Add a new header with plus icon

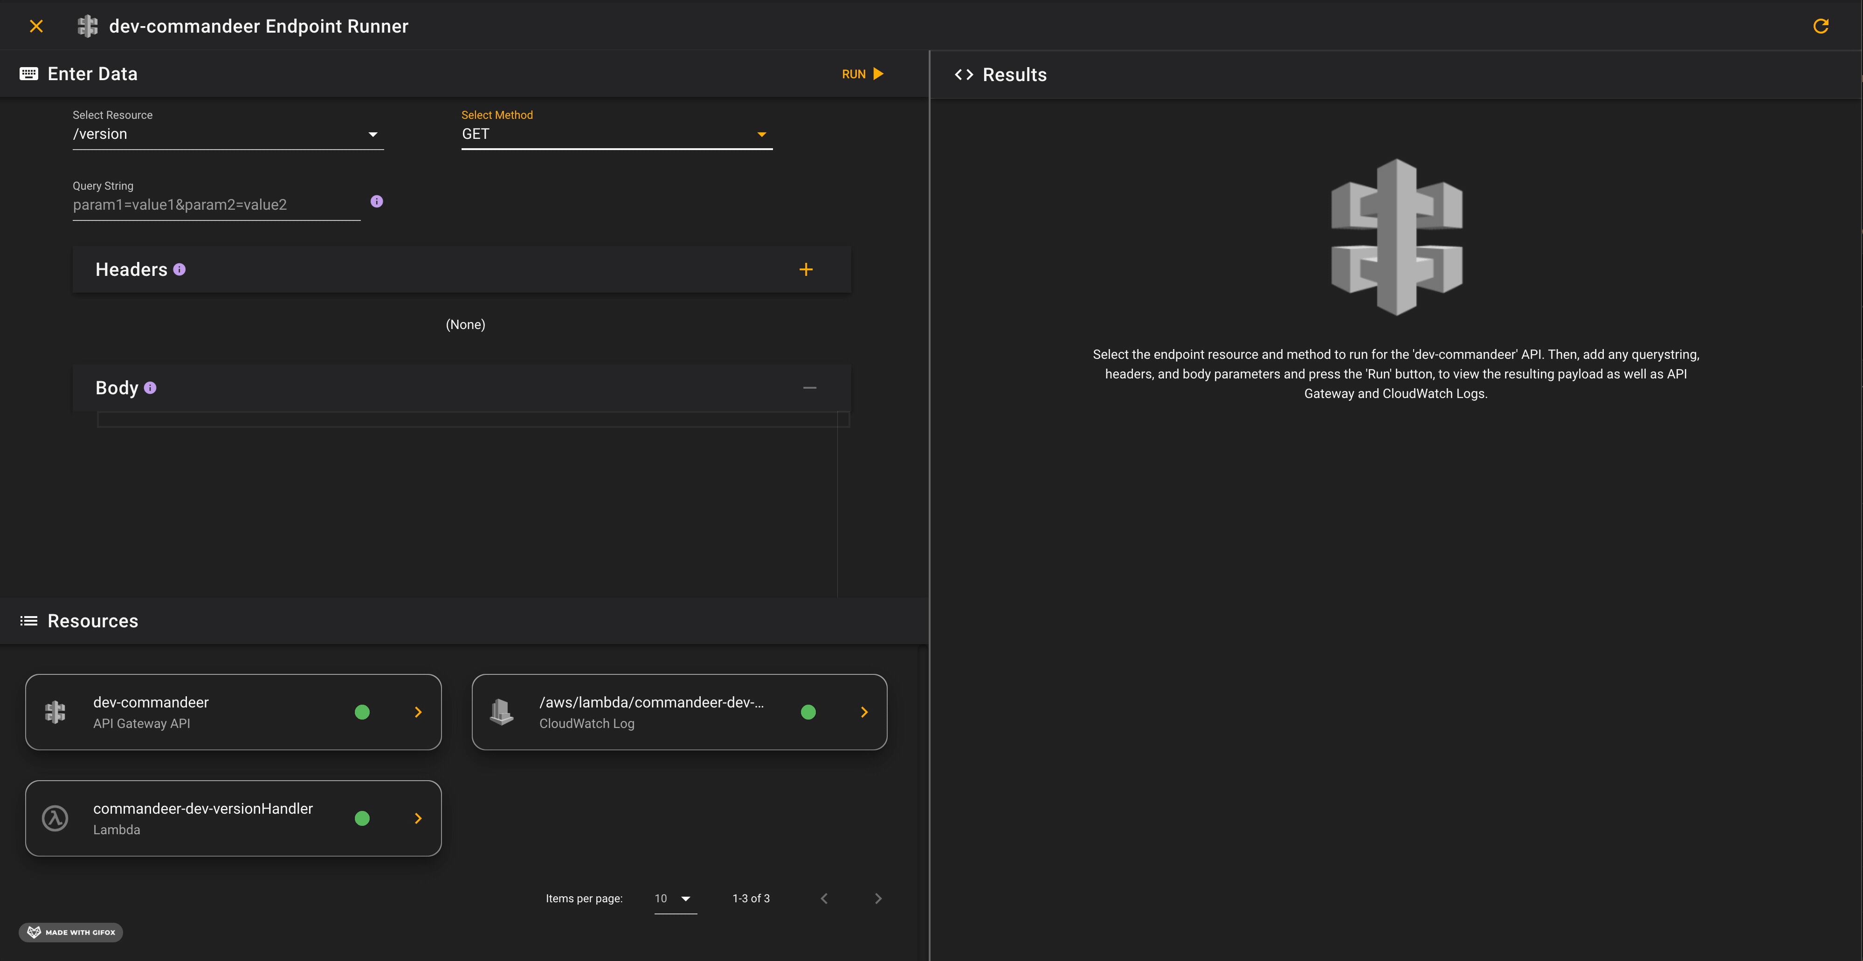coord(806,270)
